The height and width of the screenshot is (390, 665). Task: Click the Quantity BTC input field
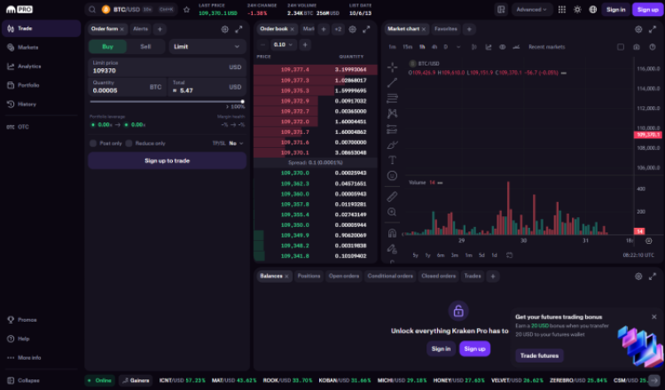pos(127,87)
